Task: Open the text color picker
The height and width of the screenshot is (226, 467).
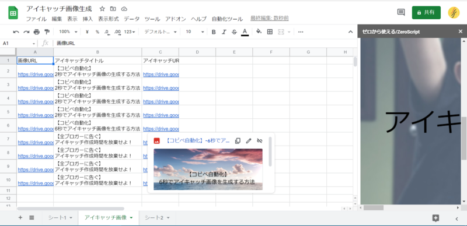Action: (x=245, y=32)
